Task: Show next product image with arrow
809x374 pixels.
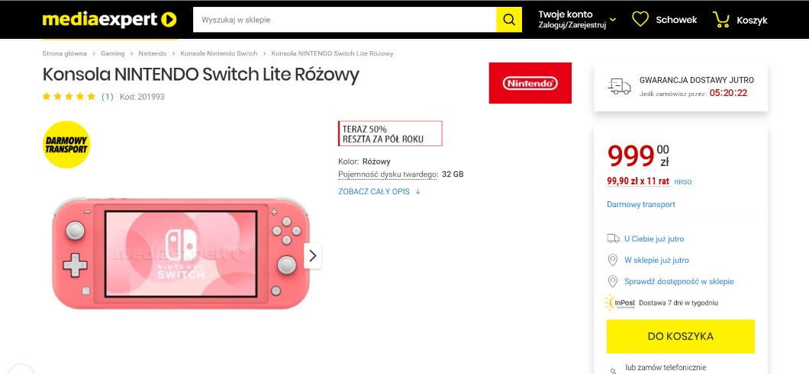Action: 313,255
